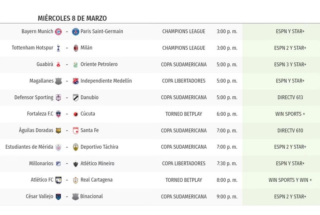This screenshot has width=320, height=215.
Task: Click the Bayern Munich club crest
Action: click(58, 32)
